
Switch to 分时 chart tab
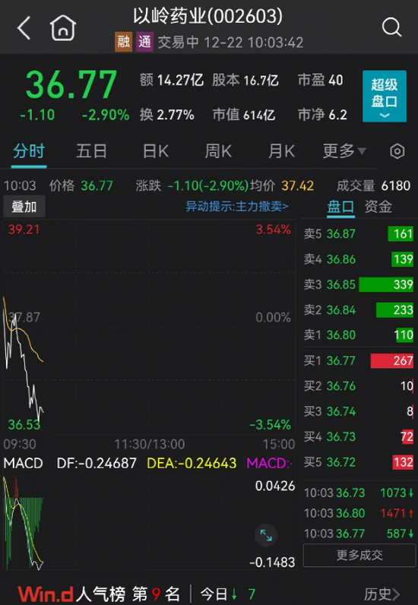tap(29, 150)
